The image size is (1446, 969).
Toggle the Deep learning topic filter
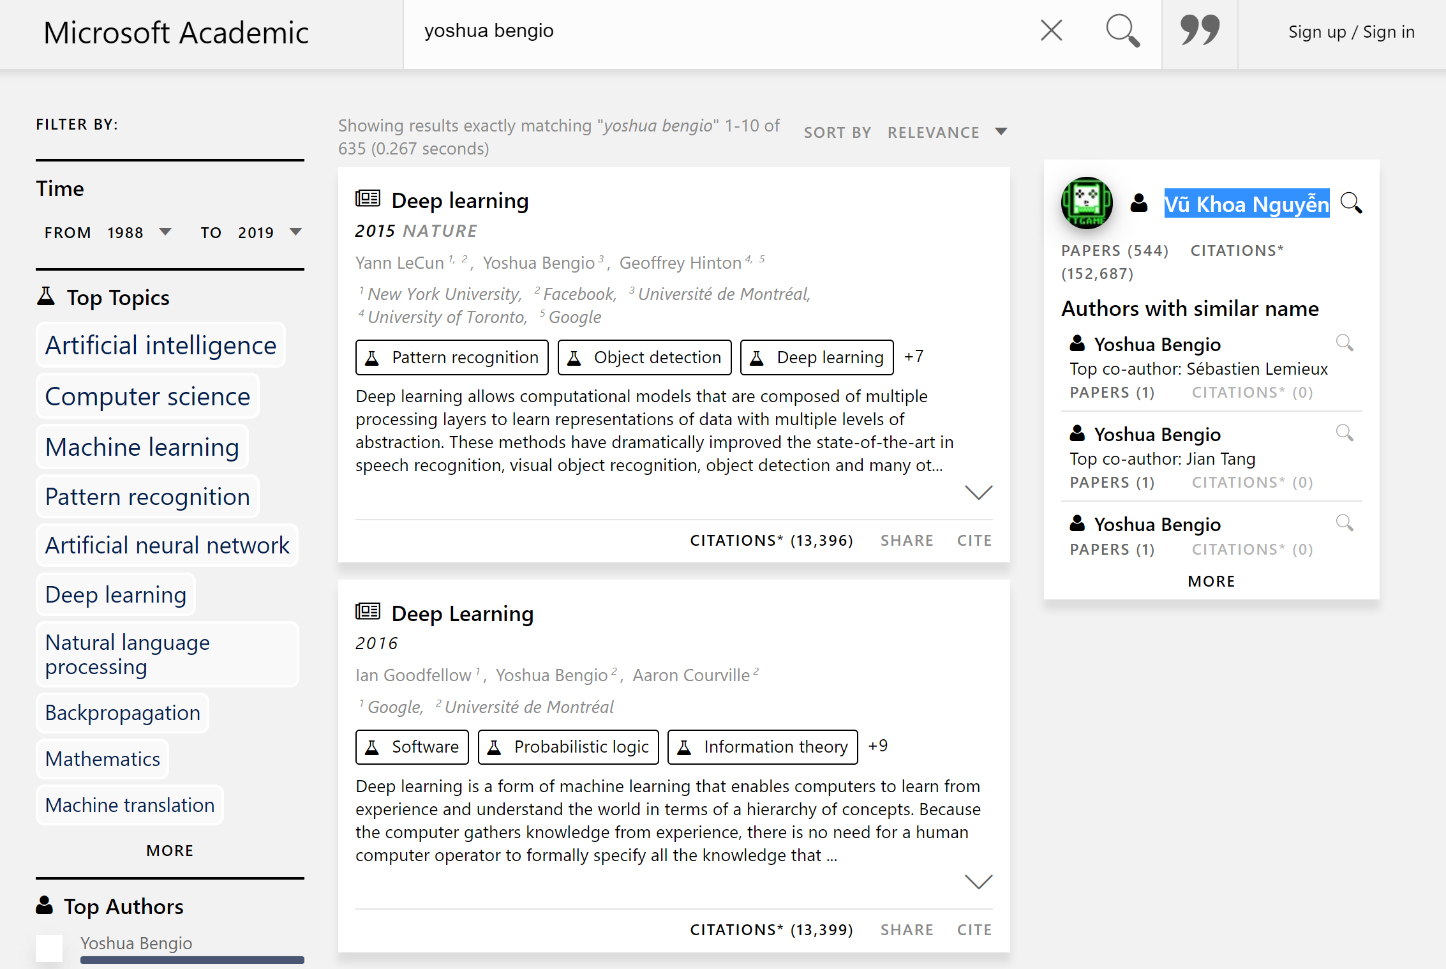[116, 594]
